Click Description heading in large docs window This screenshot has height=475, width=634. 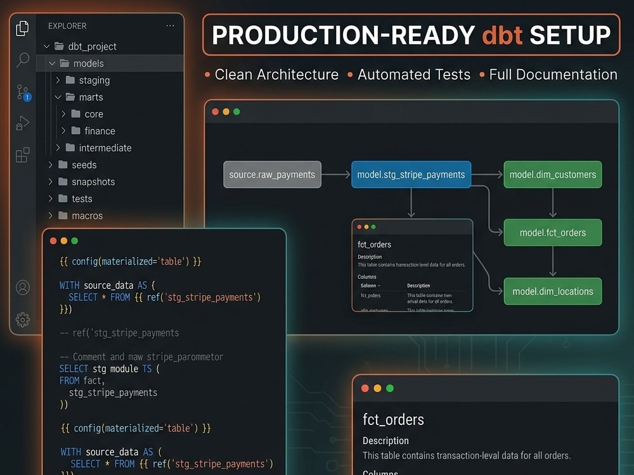(x=385, y=441)
